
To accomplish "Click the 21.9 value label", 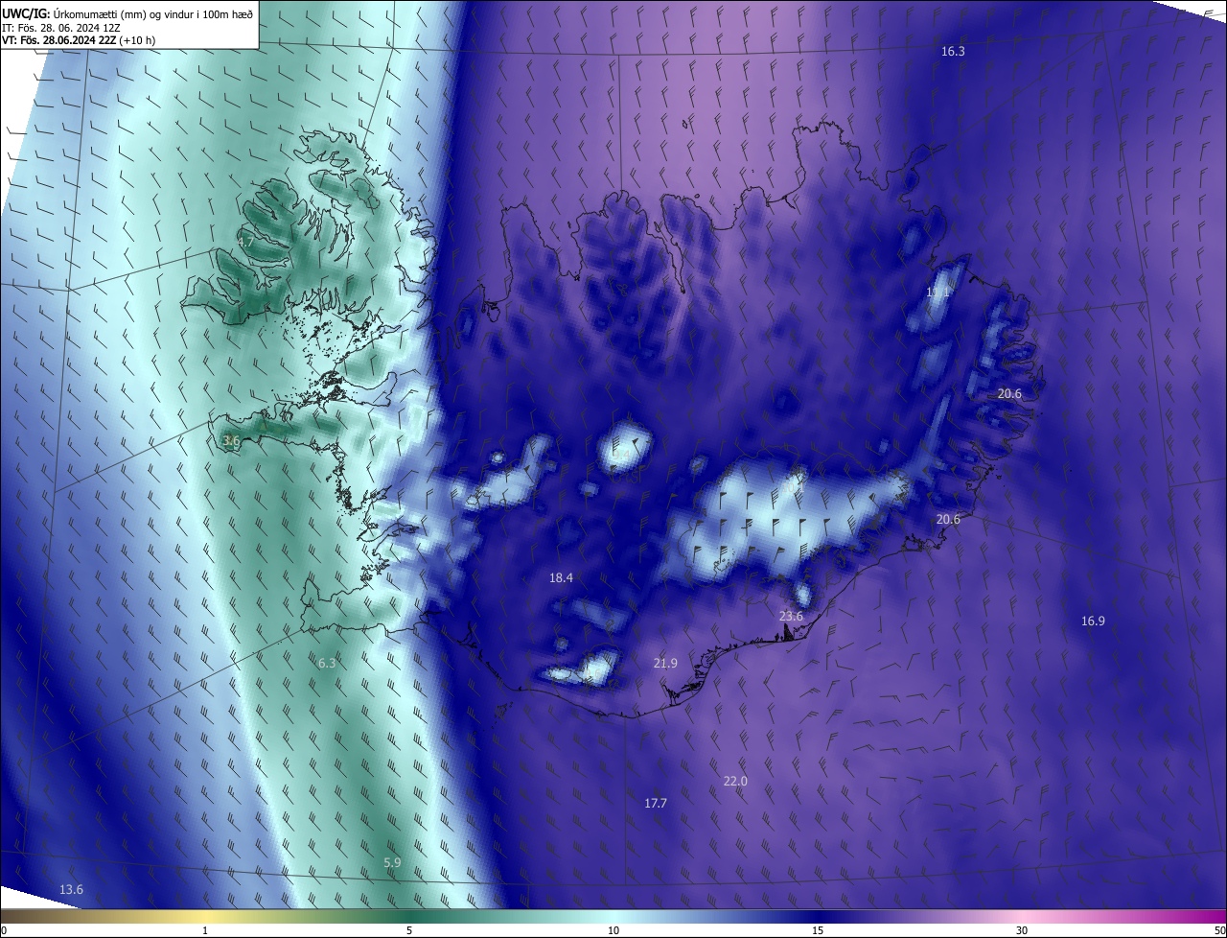I will [x=665, y=664].
